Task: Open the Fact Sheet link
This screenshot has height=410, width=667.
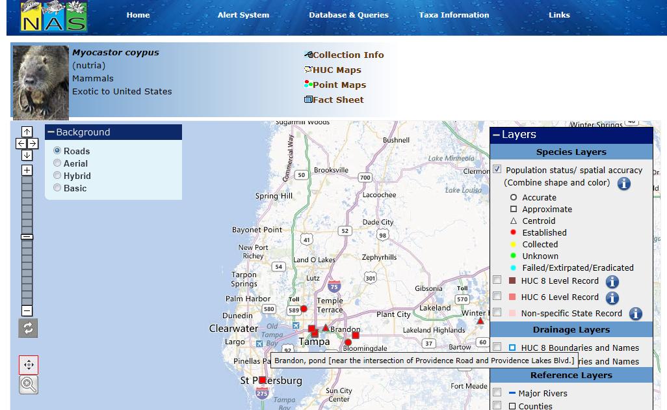Action: (337, 100)
